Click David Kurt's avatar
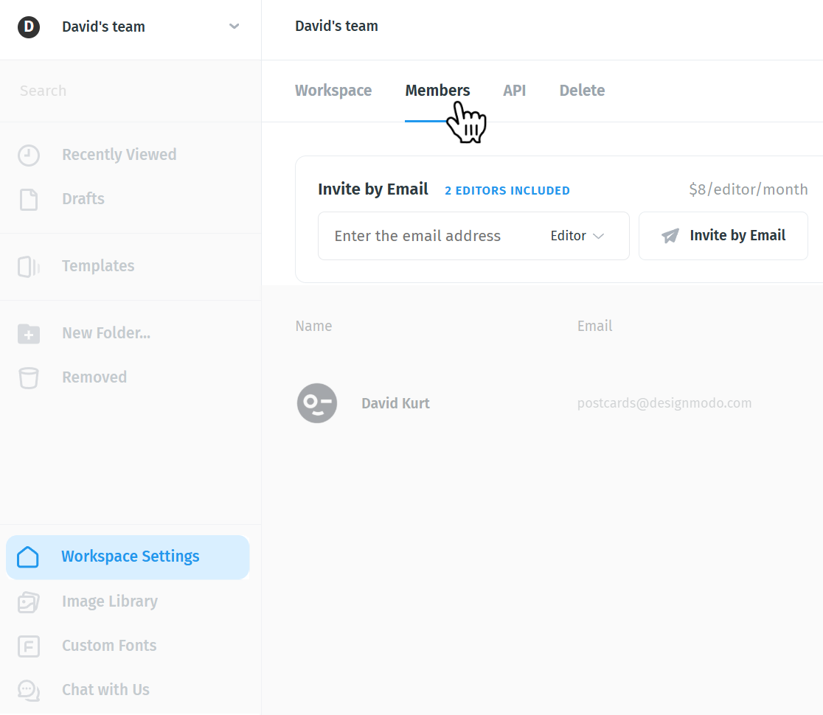The height and width of the screenshot is (715, 823). point(317,403)
